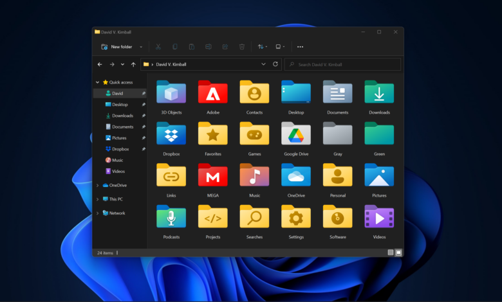Select the Personal folder icon
This screenshot has width=502, height=302.
(x=338, y=175)
